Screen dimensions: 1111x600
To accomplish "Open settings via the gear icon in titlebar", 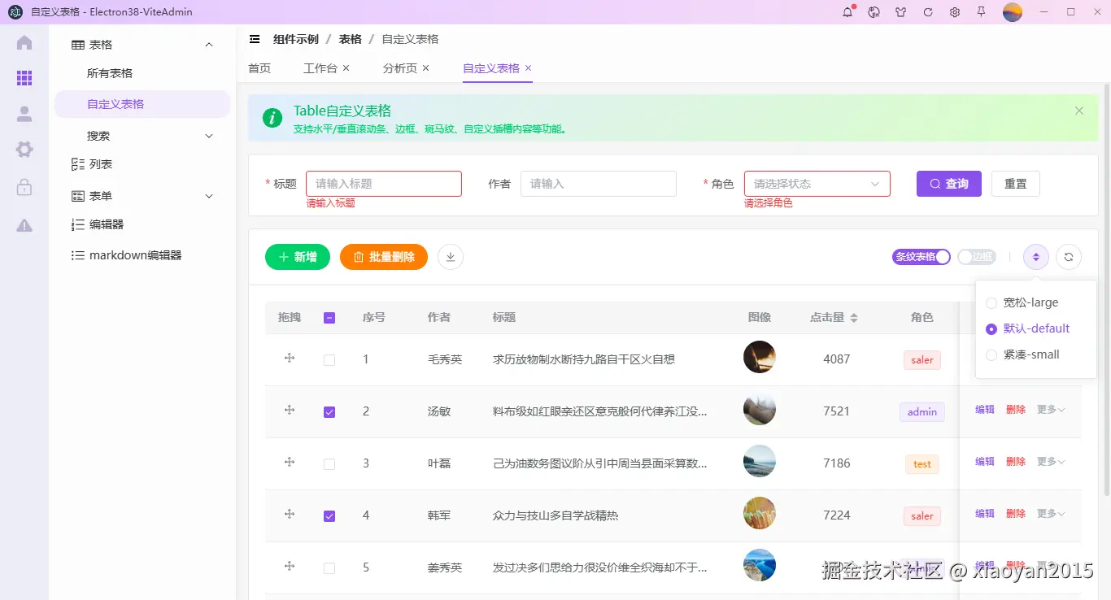I will tap(954, 11).
